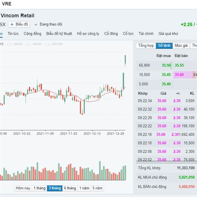Toggle the Đang theo dõi follow status
Image resolution: width=197 pixels, height=197 pixels.
tap(48, 24)
